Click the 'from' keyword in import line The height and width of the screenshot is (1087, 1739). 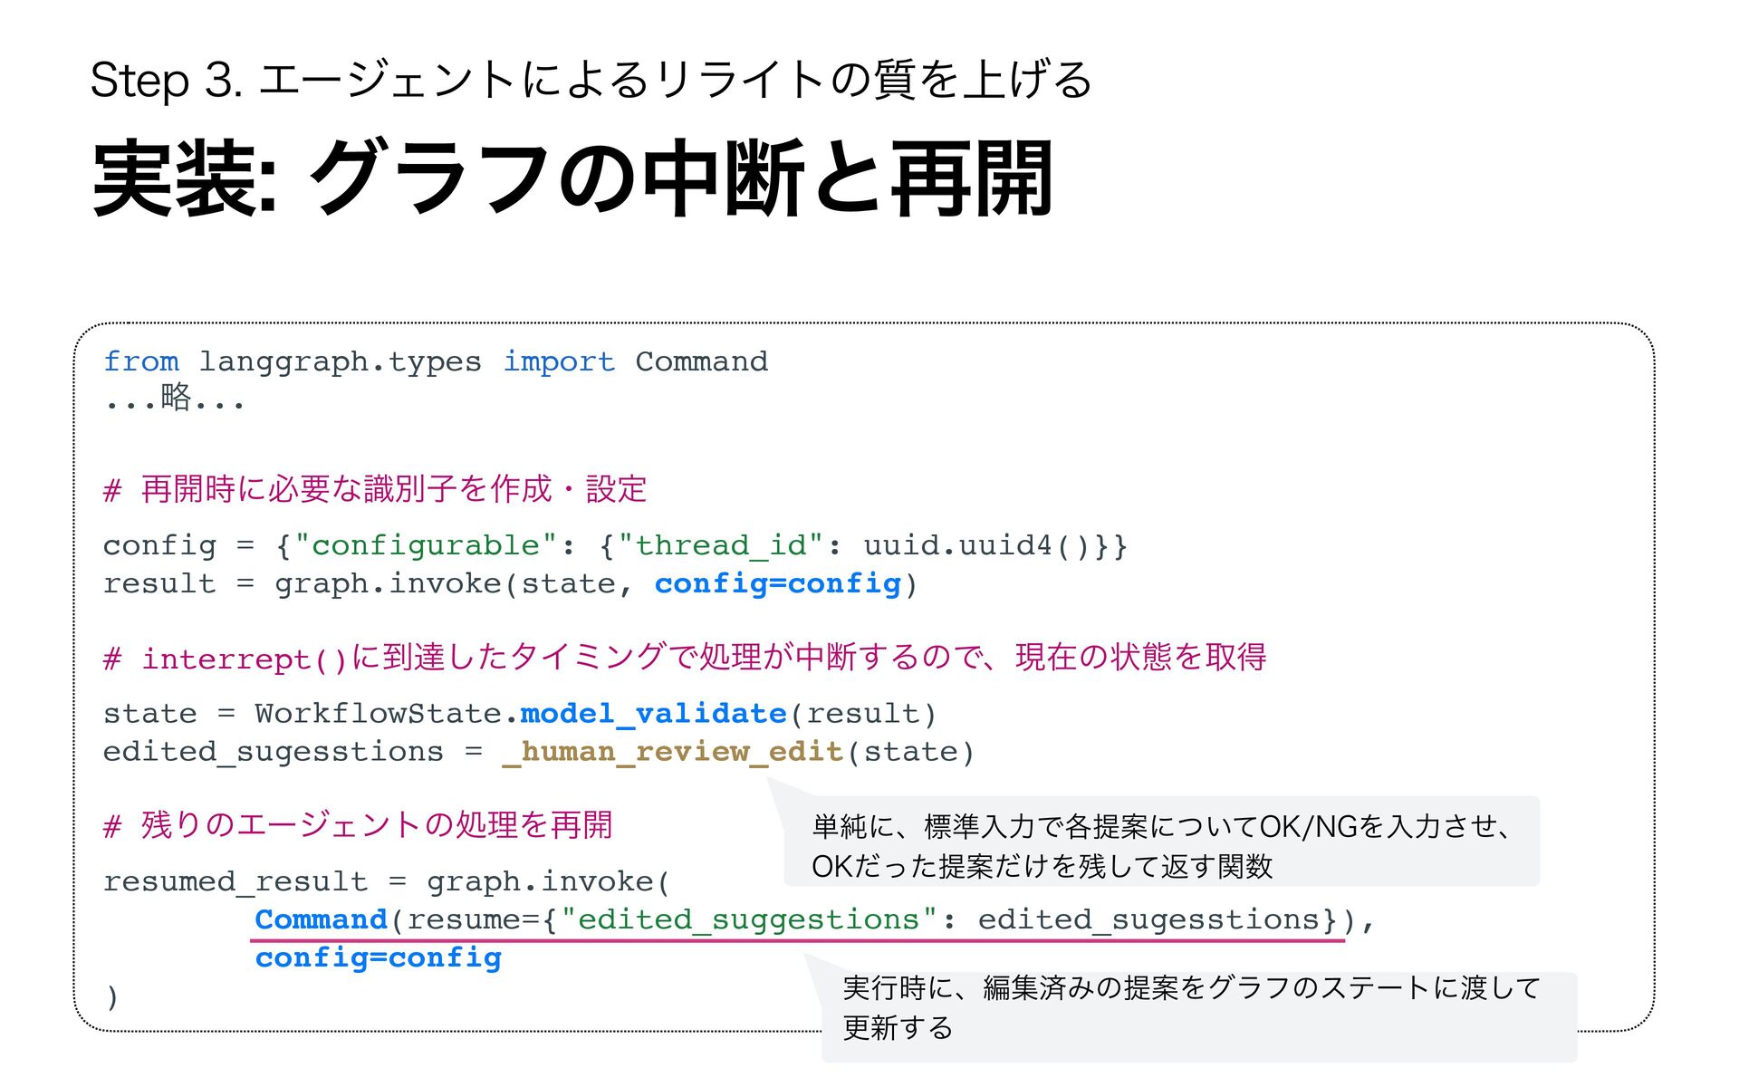point(141,361)
